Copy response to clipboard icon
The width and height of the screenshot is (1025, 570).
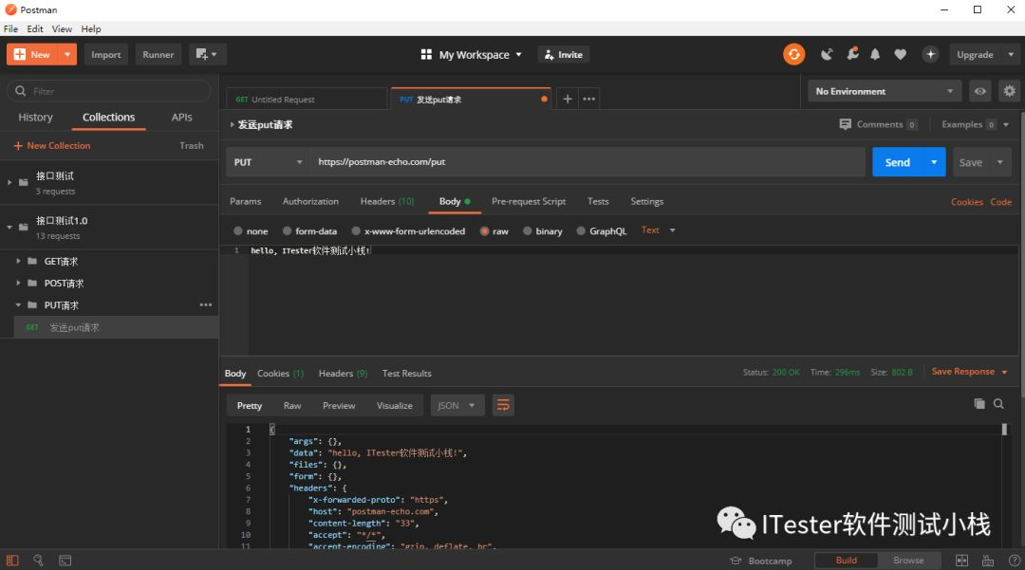coord(979,404)
